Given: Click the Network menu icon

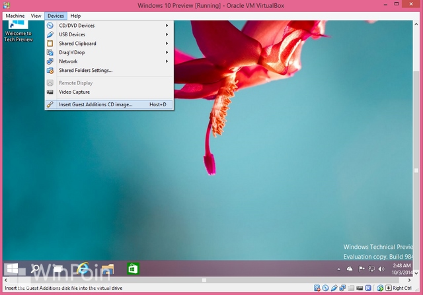Looking at the screenshot, I should pyautogui.click(x=50, y=61).
